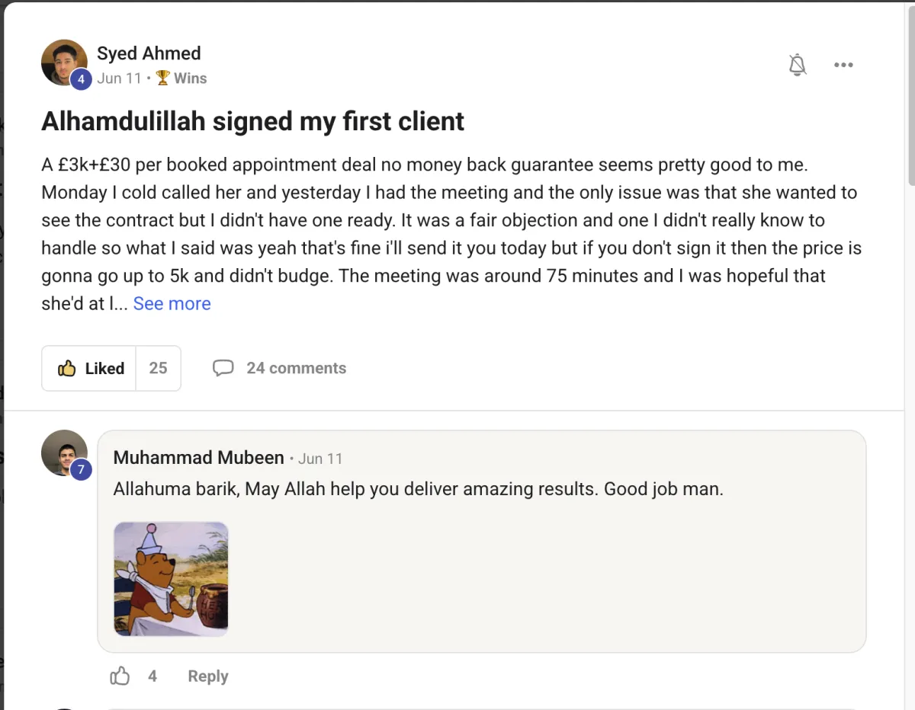Open the Winnie the Pooh GIF
Viewport: 915px width, 710px height.
(171, 579)
